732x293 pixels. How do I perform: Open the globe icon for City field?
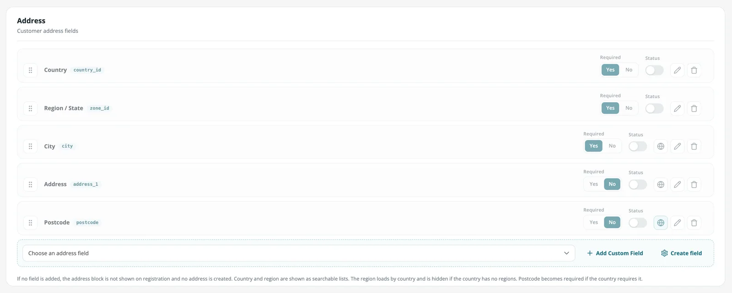click(661, 146)
